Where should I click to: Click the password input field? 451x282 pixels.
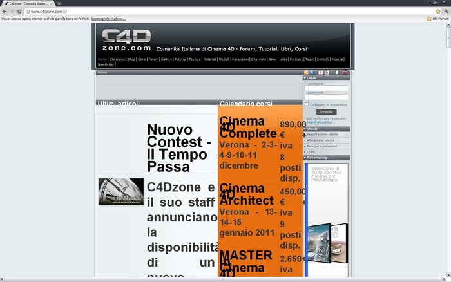coord(327,97)
